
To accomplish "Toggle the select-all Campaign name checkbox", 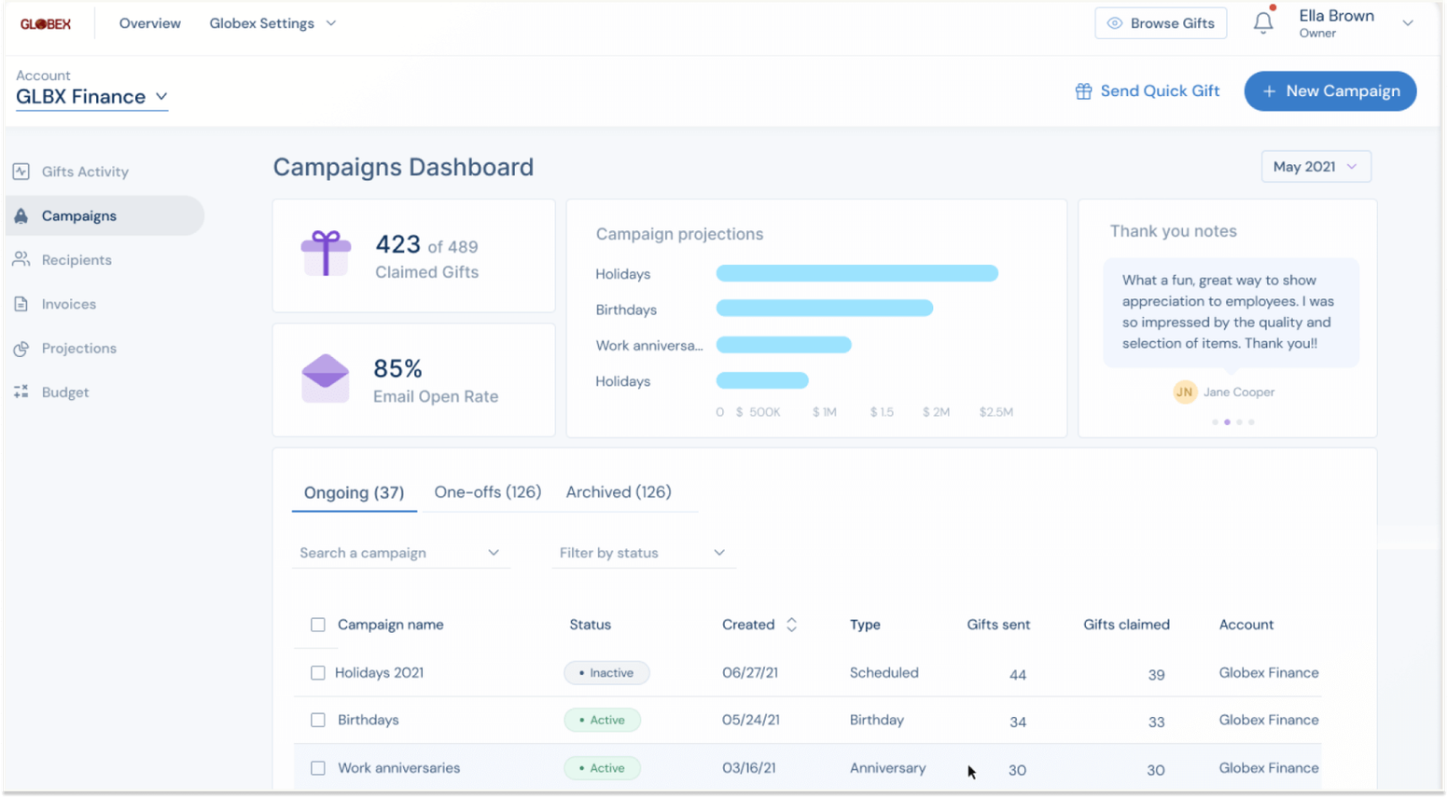I will [x=318, y=625].
